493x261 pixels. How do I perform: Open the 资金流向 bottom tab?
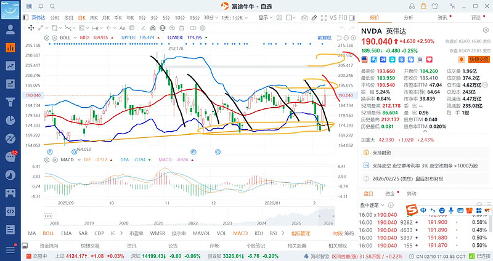(49, 246)
